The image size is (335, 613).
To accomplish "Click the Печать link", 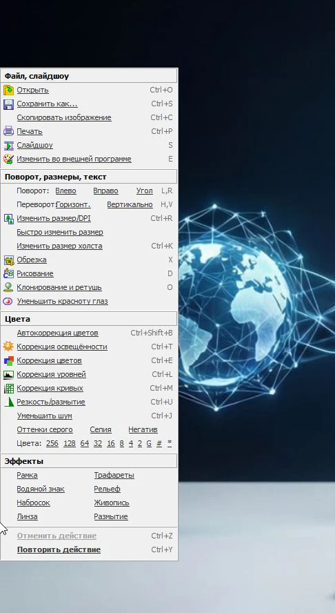I will (30, 131).
